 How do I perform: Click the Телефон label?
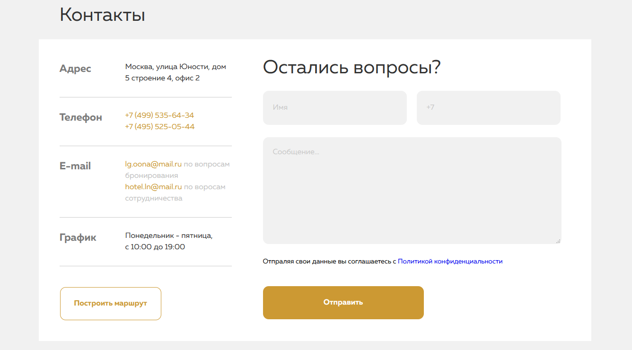(81, 117)
